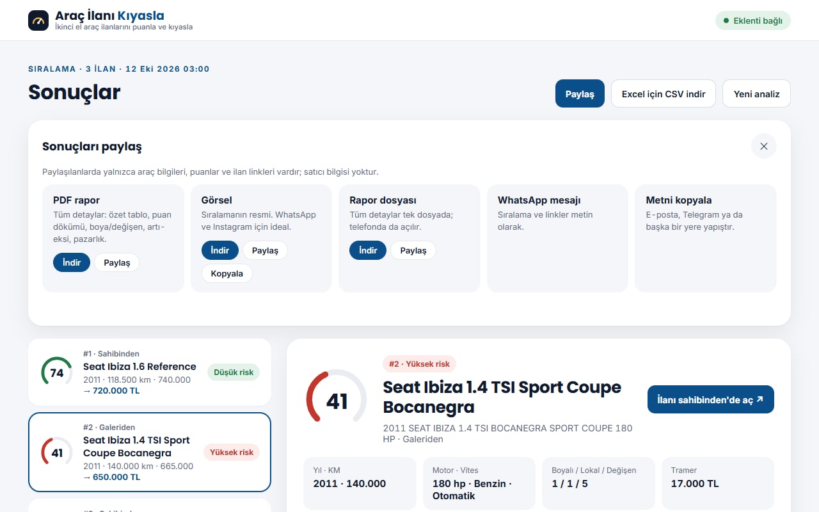Click the score 74 gauge icon
819x512 pixels.
(57, 372)
